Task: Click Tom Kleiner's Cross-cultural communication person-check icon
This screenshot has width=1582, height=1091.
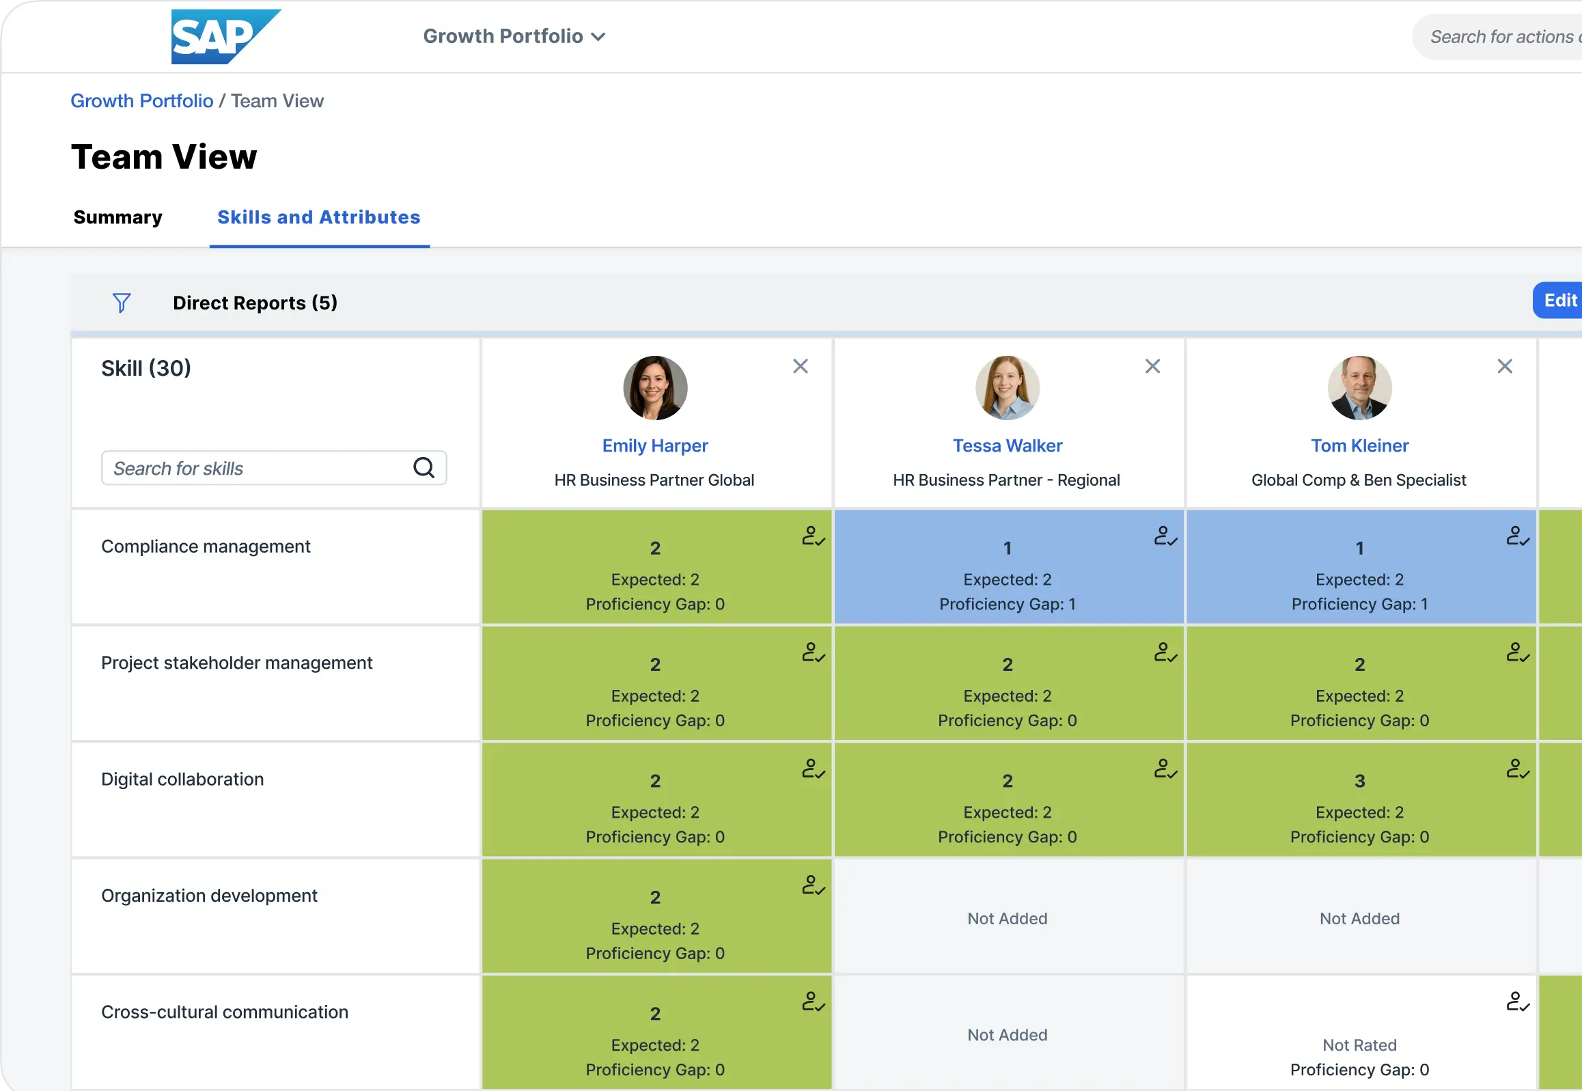Action: (1517, 1002)
